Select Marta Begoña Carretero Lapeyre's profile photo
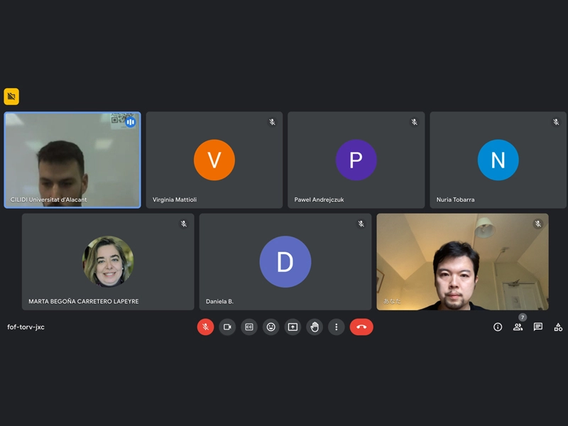568x426 pixels. pos(108,261)
